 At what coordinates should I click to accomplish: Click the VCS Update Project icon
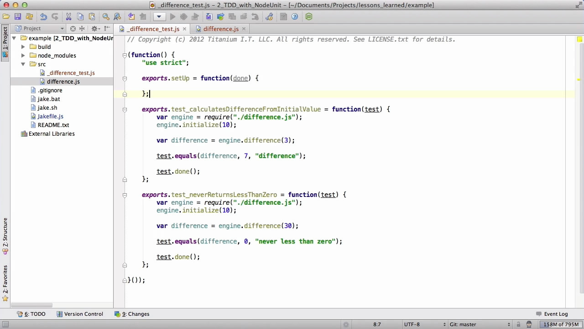click(209, 16)
